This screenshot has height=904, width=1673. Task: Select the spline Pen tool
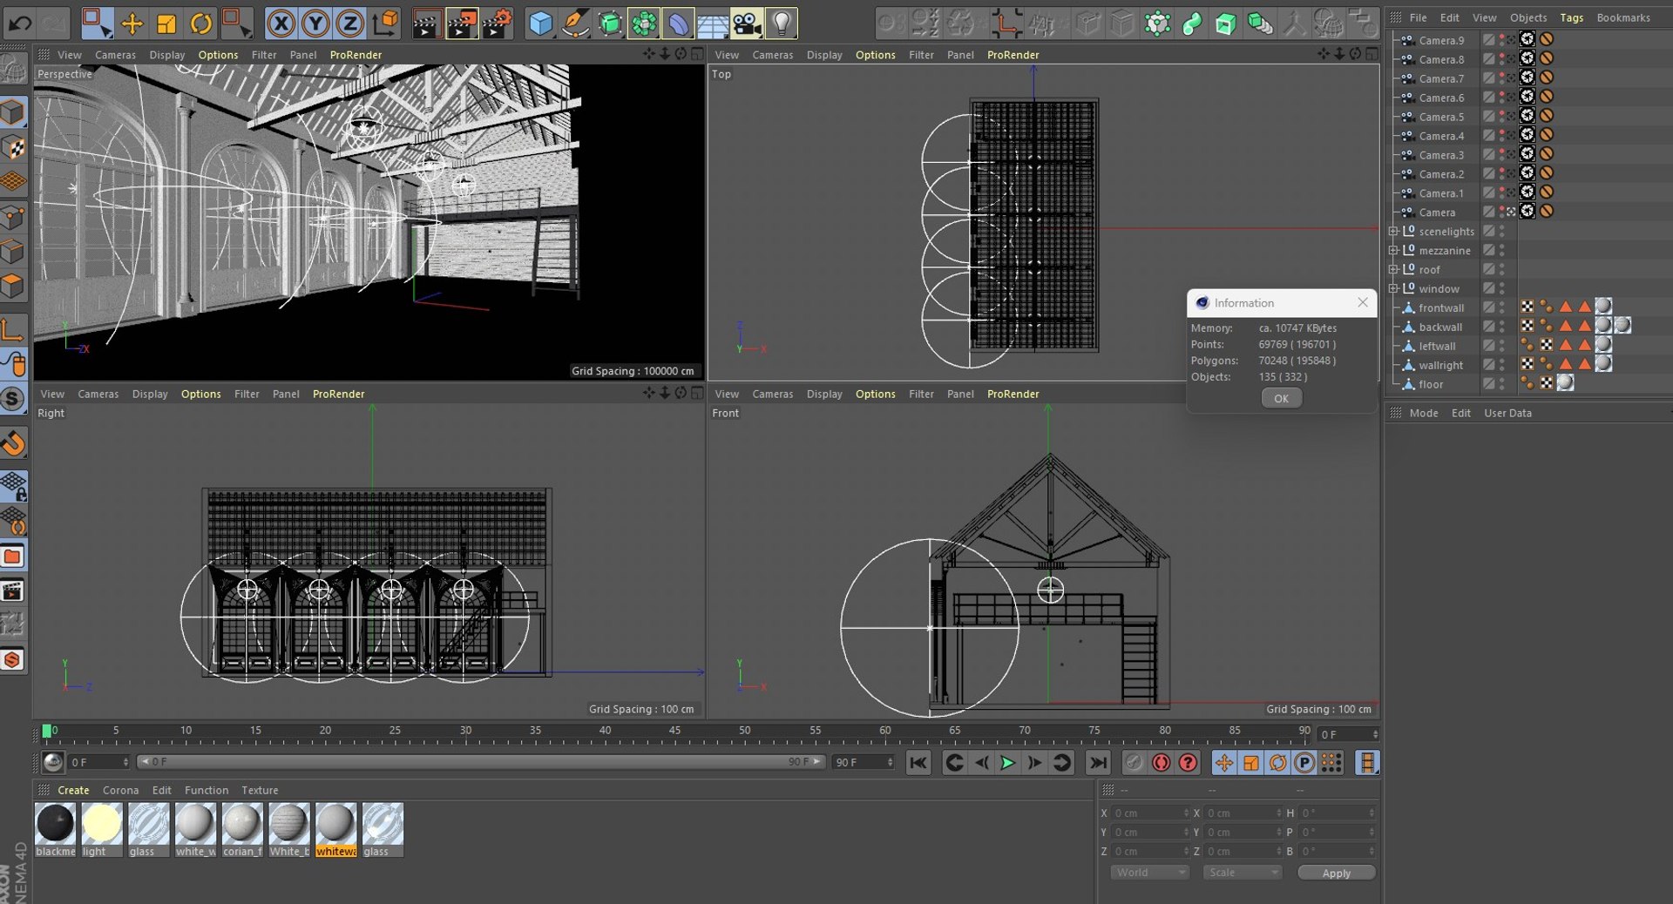(575, 24)
